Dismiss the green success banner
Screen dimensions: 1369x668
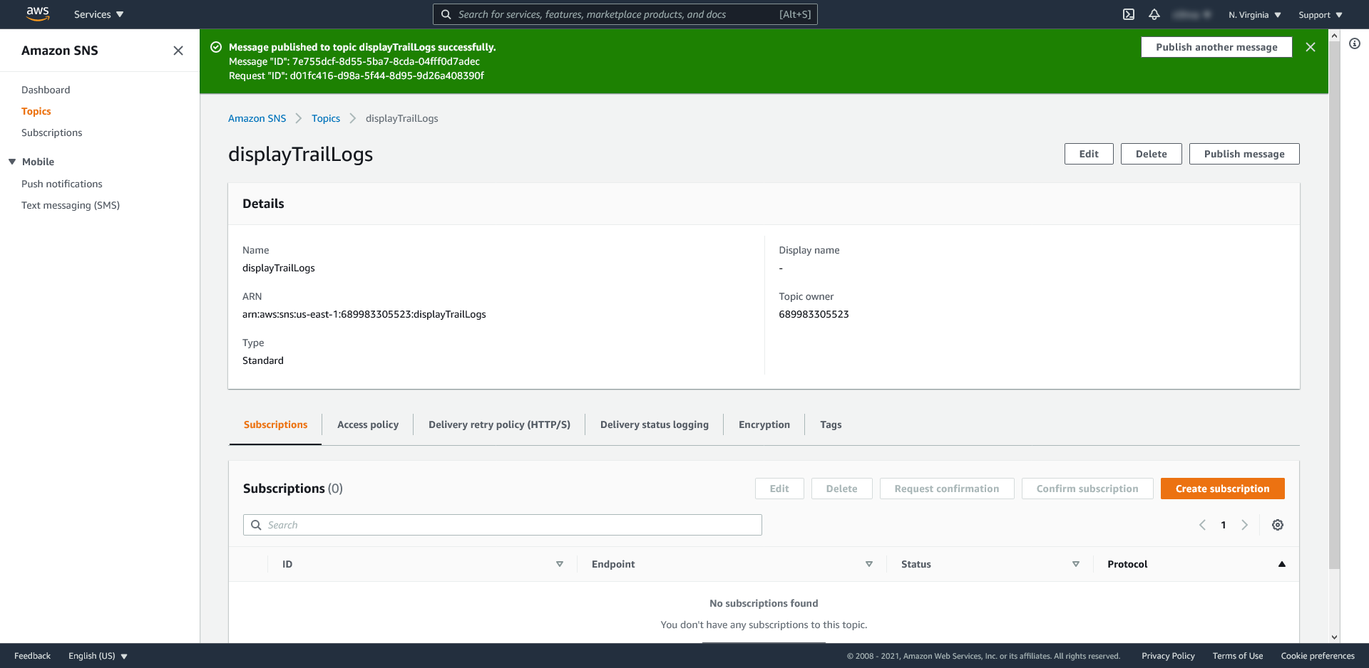(x=1311, y=47)
